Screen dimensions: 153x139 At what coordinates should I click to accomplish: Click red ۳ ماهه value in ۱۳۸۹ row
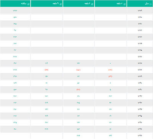click(110, 76)
